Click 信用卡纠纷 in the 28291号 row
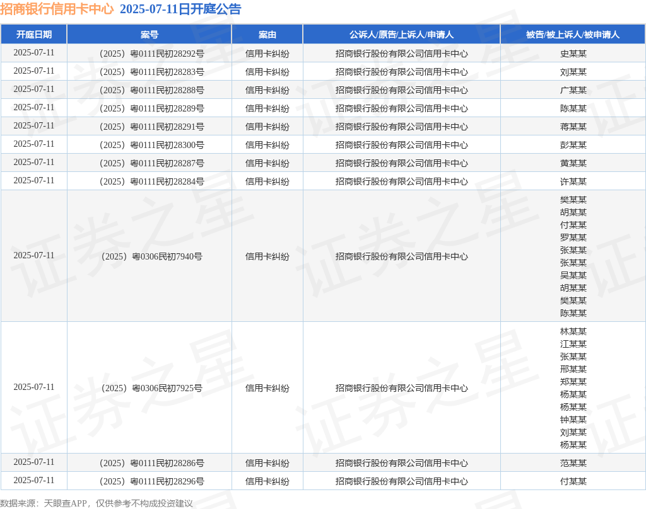The width and height of the screenshot is (646, 509). 267,127
